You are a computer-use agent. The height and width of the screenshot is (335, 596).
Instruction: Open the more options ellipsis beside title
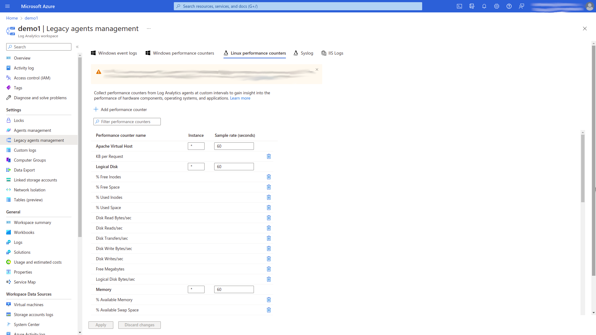click(149, 29)
